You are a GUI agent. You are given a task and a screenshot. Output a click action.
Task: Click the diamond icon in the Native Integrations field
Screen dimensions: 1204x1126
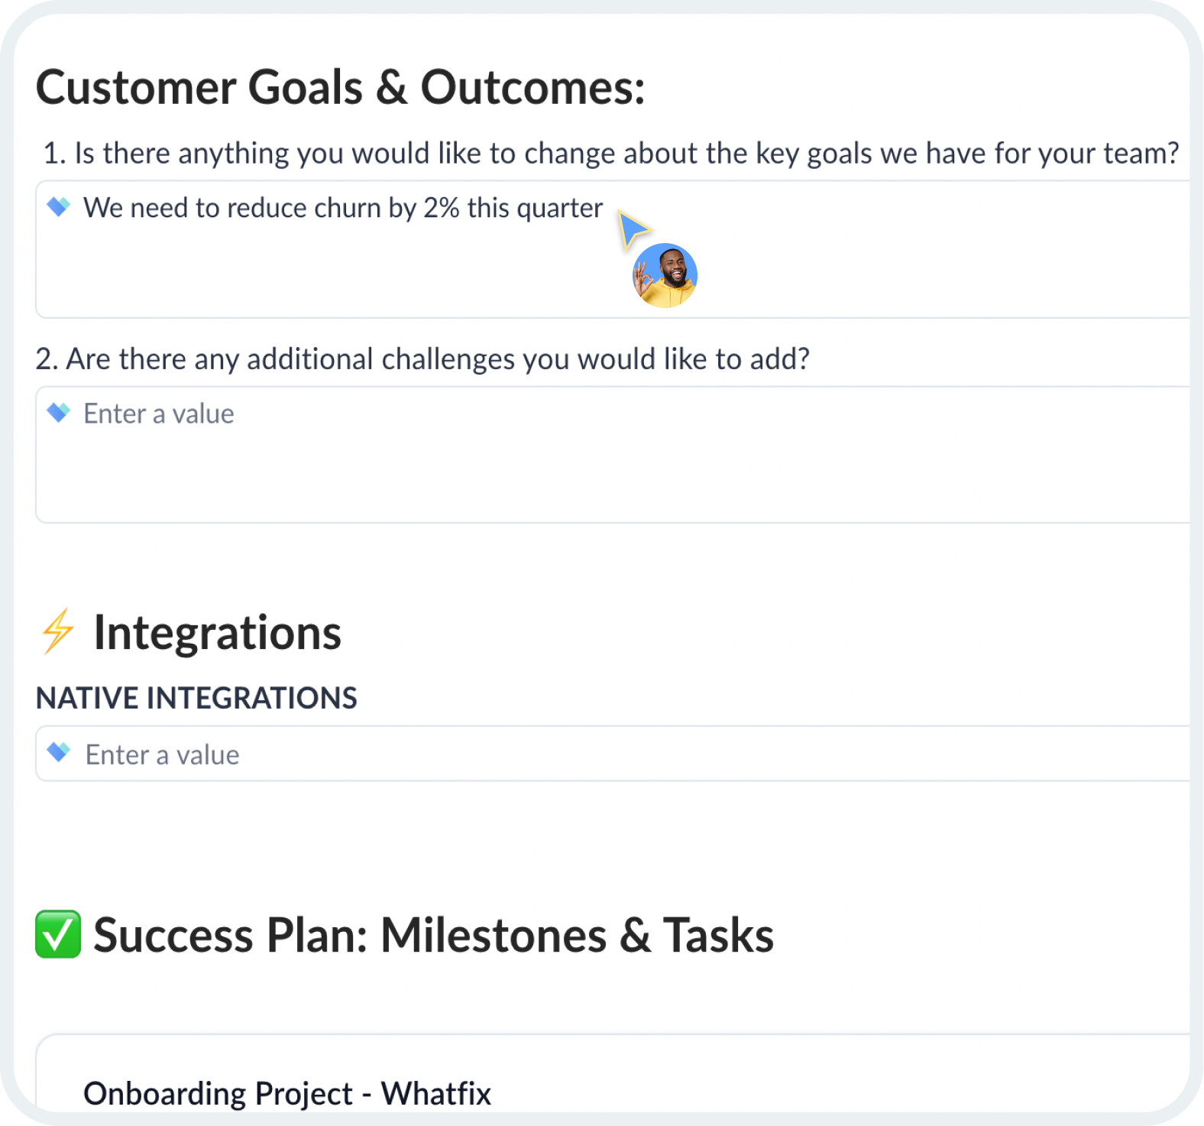click(59, 752)
